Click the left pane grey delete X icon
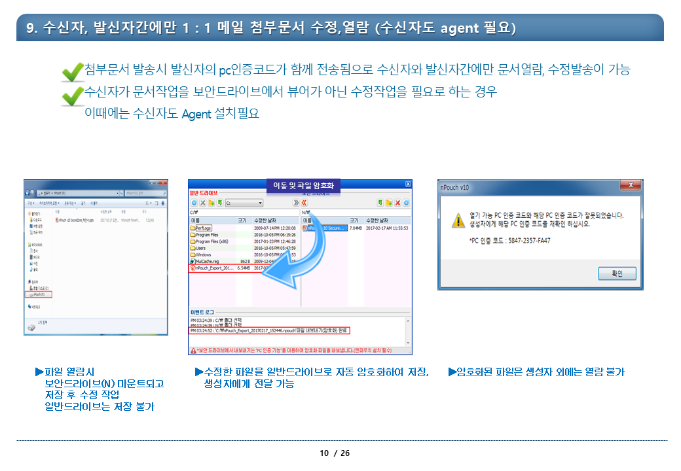681x471 pixels. click(202, 203)
